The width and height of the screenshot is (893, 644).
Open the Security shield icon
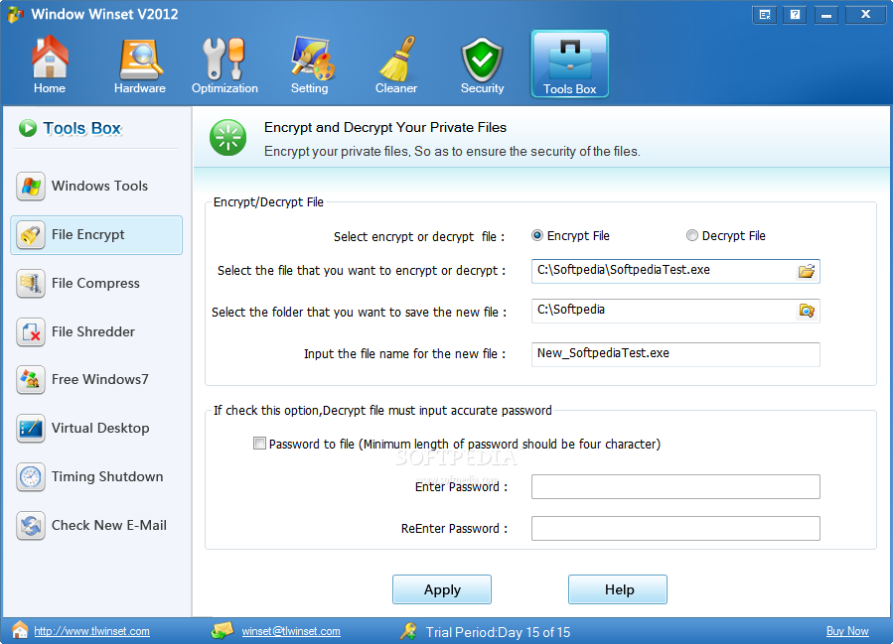pos(482,60)
